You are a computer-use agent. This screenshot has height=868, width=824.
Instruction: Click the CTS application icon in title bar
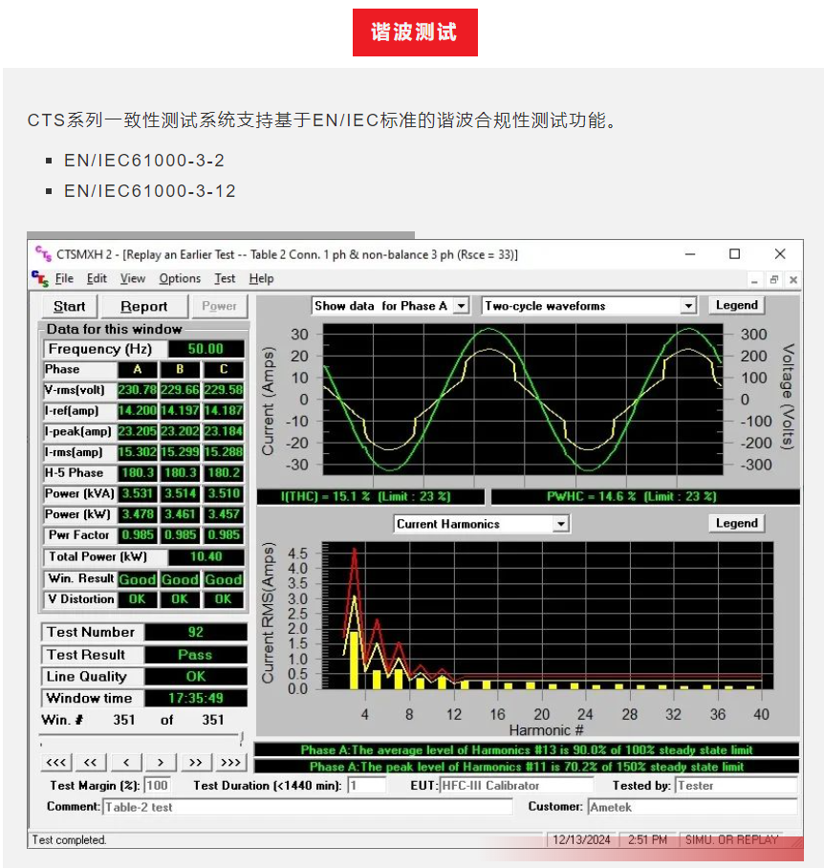tap(43, 253)
